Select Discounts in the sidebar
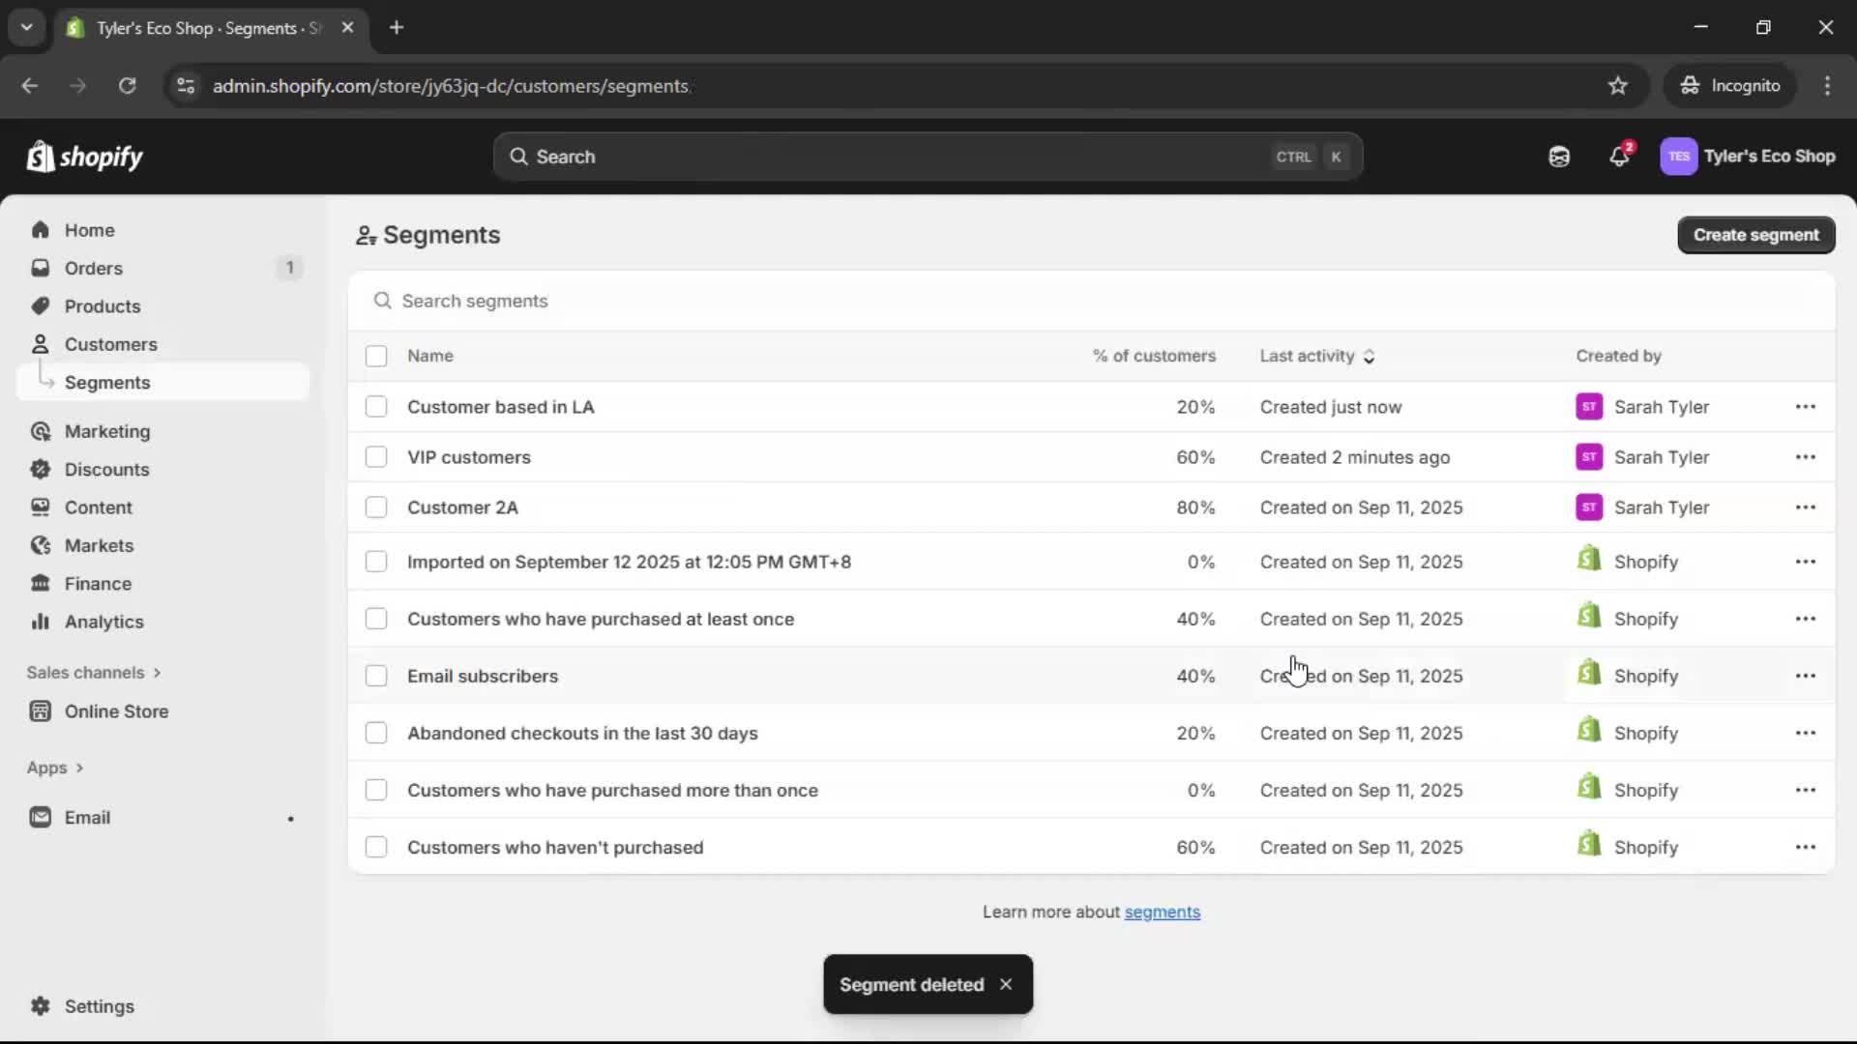The height and width of the screenshot is (1044, 1857). tap(107, 469)
